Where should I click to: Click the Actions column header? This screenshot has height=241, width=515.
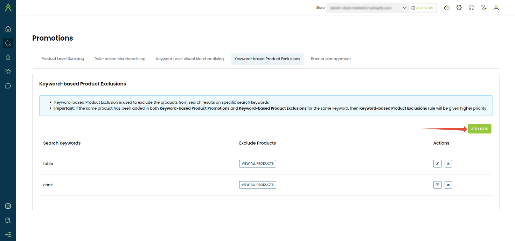pos(441,143)
